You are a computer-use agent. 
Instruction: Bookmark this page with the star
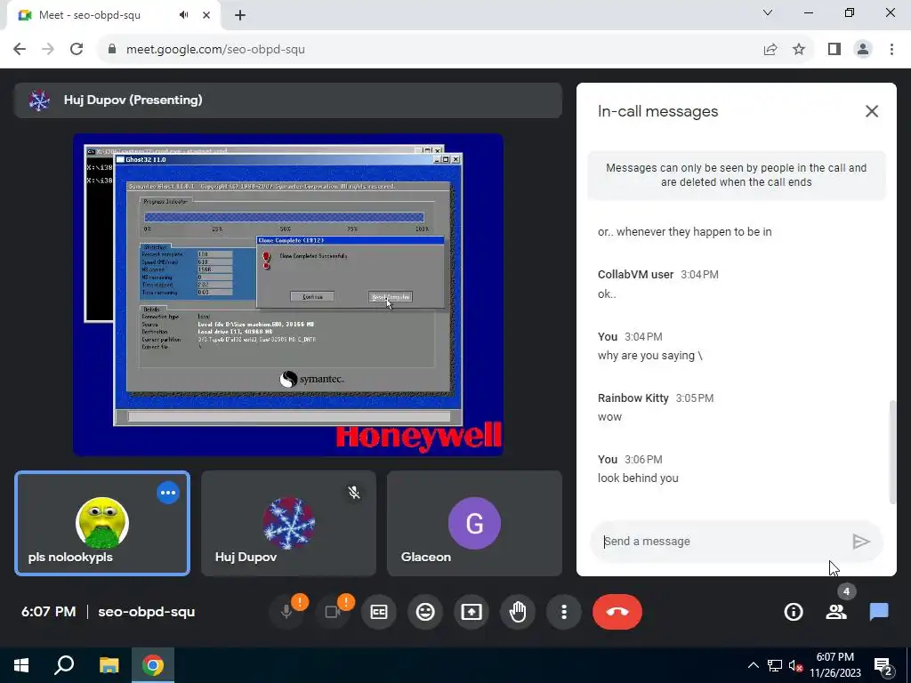pos(799,50)
